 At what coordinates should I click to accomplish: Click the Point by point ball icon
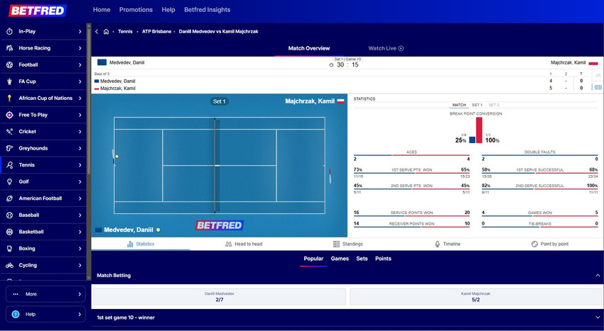click(x=534, y=244)
